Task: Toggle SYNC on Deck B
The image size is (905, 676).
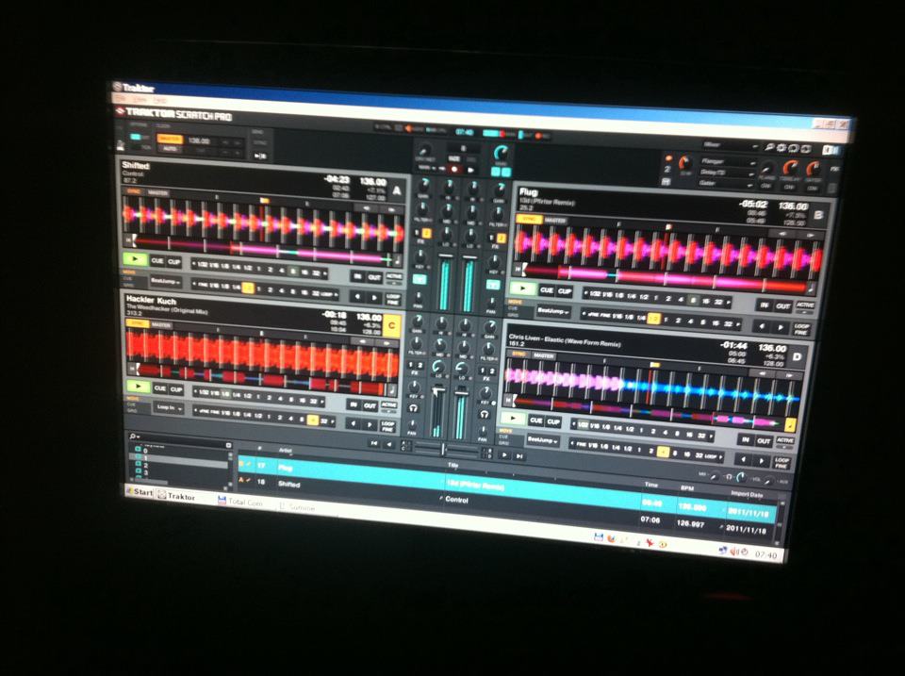Action: [528, 219]
